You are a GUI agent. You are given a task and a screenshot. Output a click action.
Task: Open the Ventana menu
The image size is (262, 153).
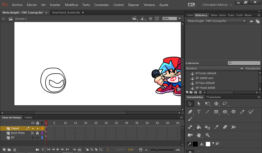click(149, 5)
